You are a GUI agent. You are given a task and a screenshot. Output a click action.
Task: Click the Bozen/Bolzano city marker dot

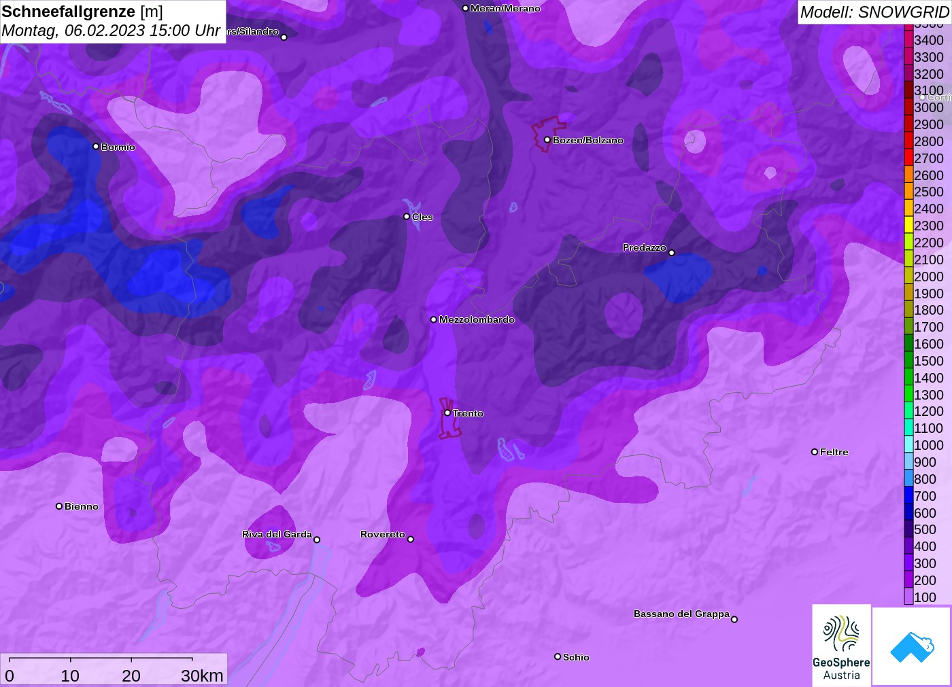click(x=547, y=139)
